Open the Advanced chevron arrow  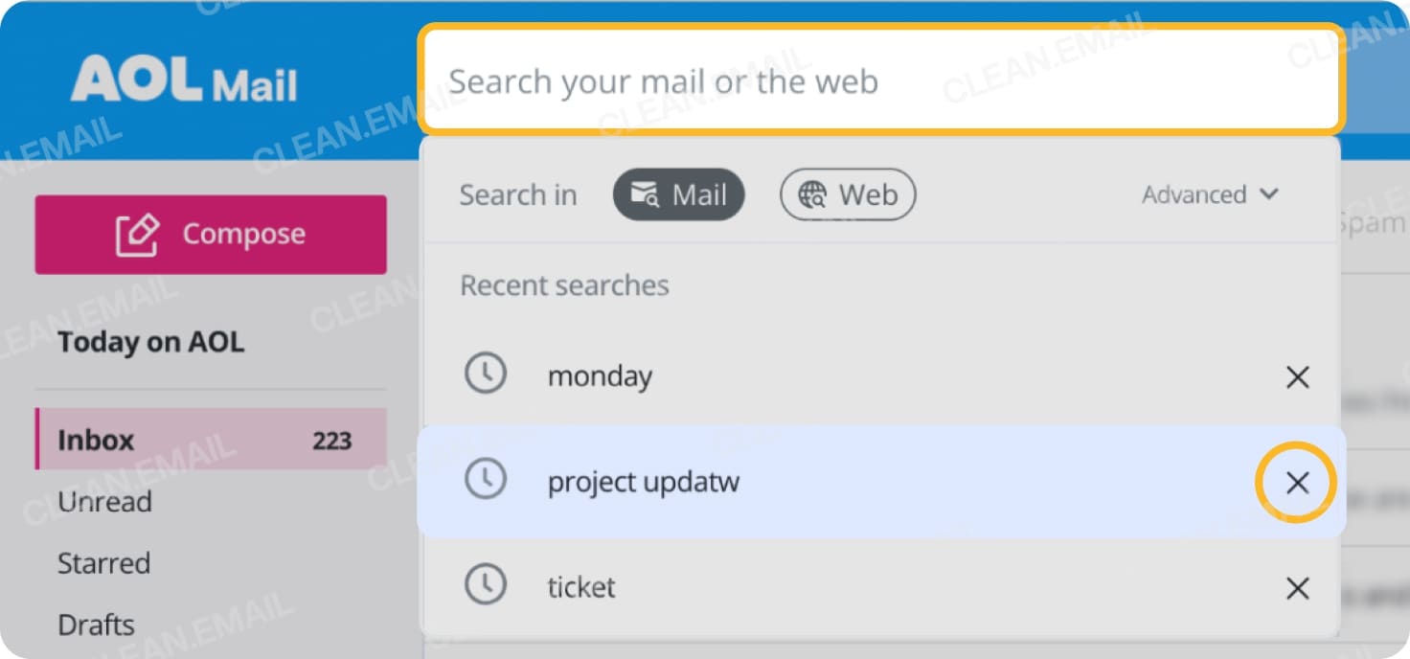[x=1270, y=194]
